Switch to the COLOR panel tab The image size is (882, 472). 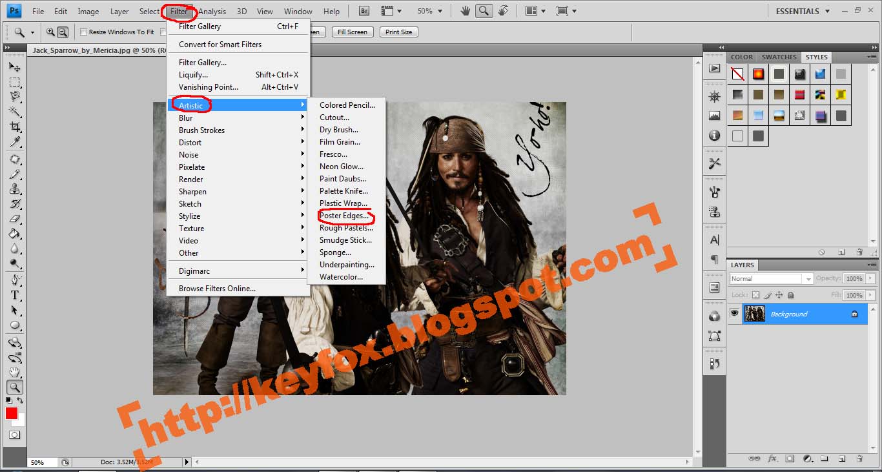pyautogui.click(x=742, y=57)
